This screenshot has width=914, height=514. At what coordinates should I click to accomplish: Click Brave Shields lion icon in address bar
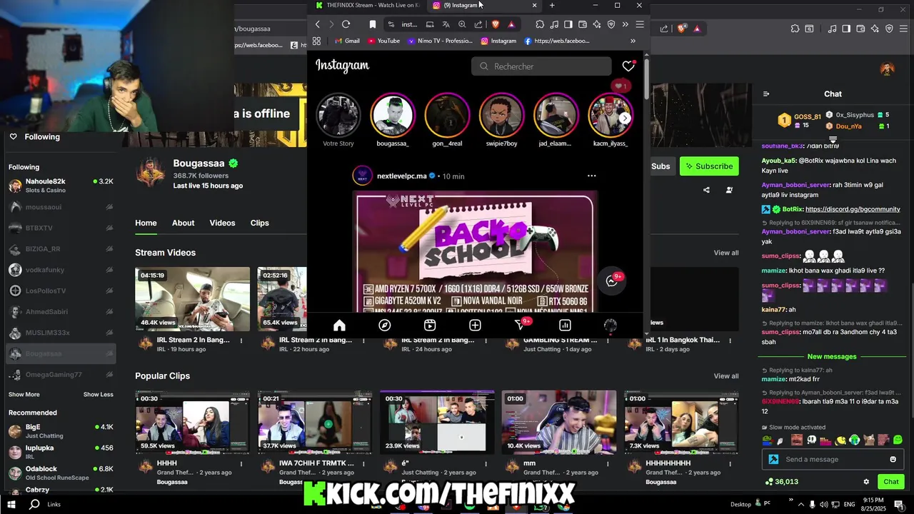496,24
